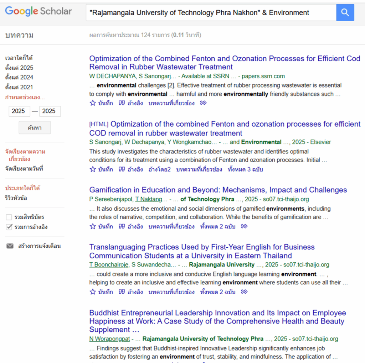Expand more options arrows on Gamification result
365x363 pixels.
(x=244, y=226)
